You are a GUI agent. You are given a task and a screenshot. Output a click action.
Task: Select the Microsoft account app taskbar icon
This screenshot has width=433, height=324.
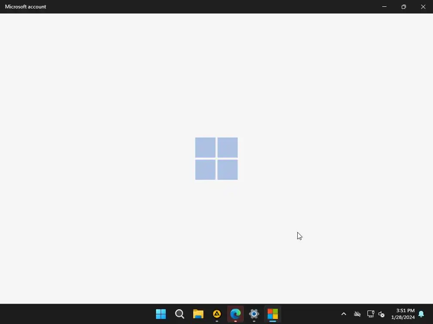(273, 314)
